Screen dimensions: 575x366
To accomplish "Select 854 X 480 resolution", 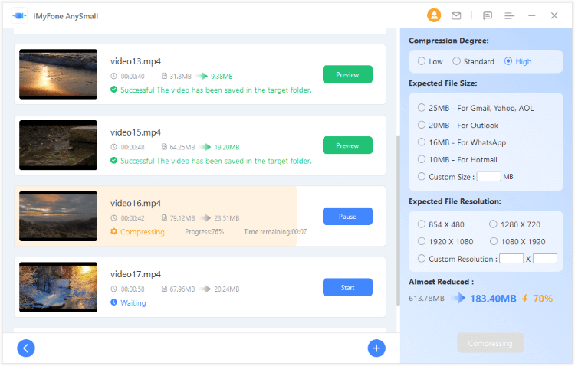I will pos(422,224).
